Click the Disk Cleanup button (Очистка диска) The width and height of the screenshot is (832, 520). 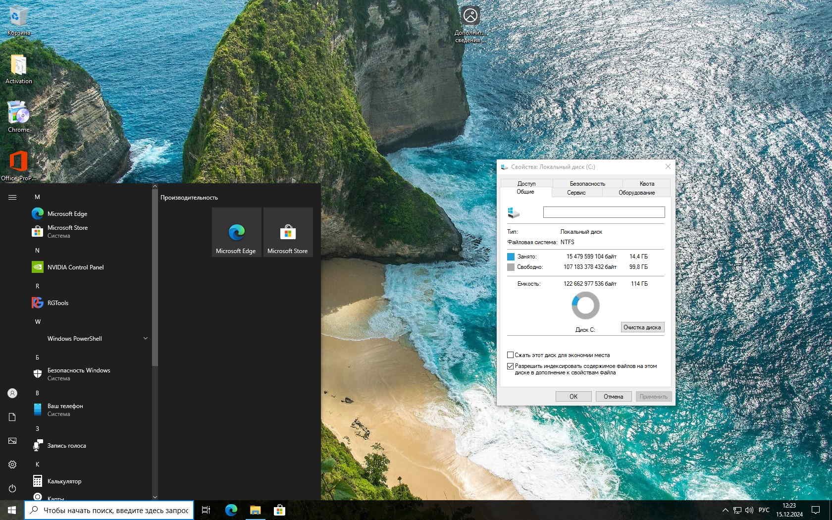[x=642, y=327]
